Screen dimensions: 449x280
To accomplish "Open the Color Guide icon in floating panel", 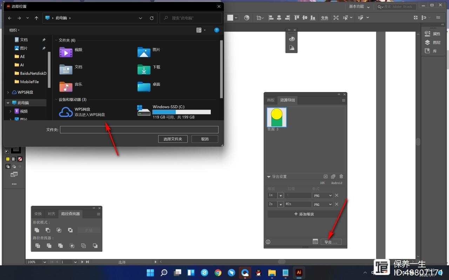I will [x=292, y=48].
